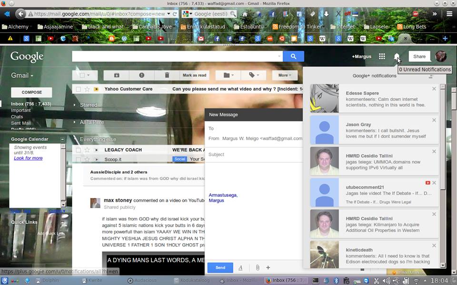
Task: Click the Mark as read button
Action: [194, 75]
